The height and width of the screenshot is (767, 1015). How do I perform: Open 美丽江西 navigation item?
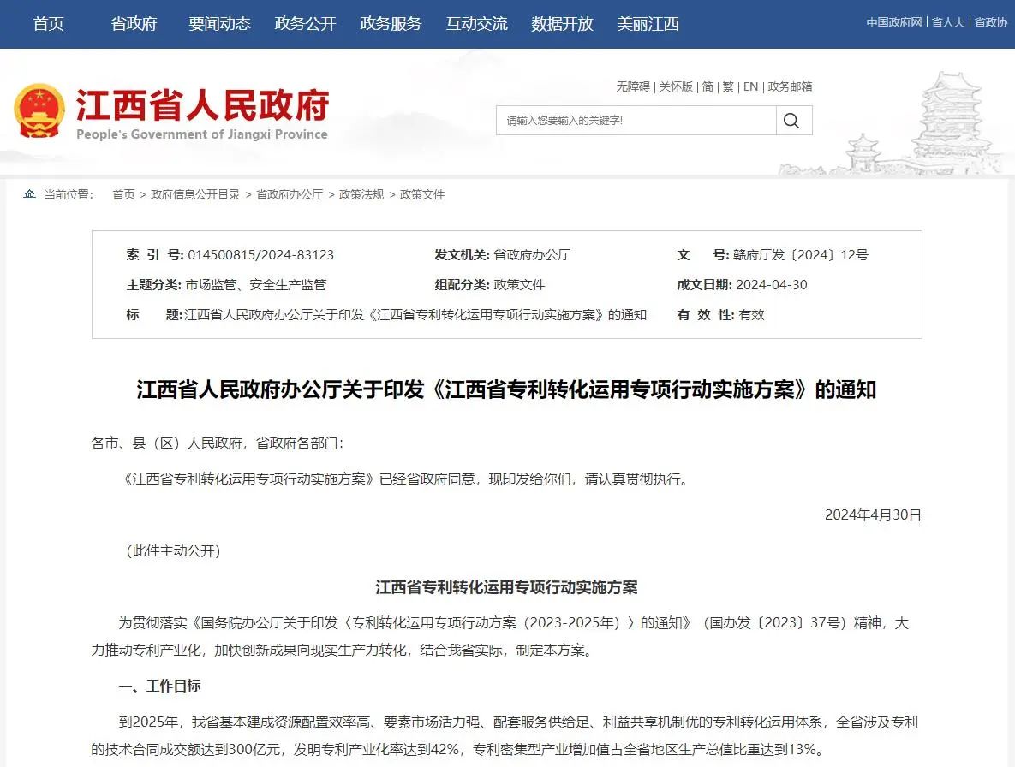[x=648, y=24]
